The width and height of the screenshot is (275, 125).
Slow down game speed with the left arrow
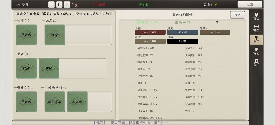(x=51, y=5)
